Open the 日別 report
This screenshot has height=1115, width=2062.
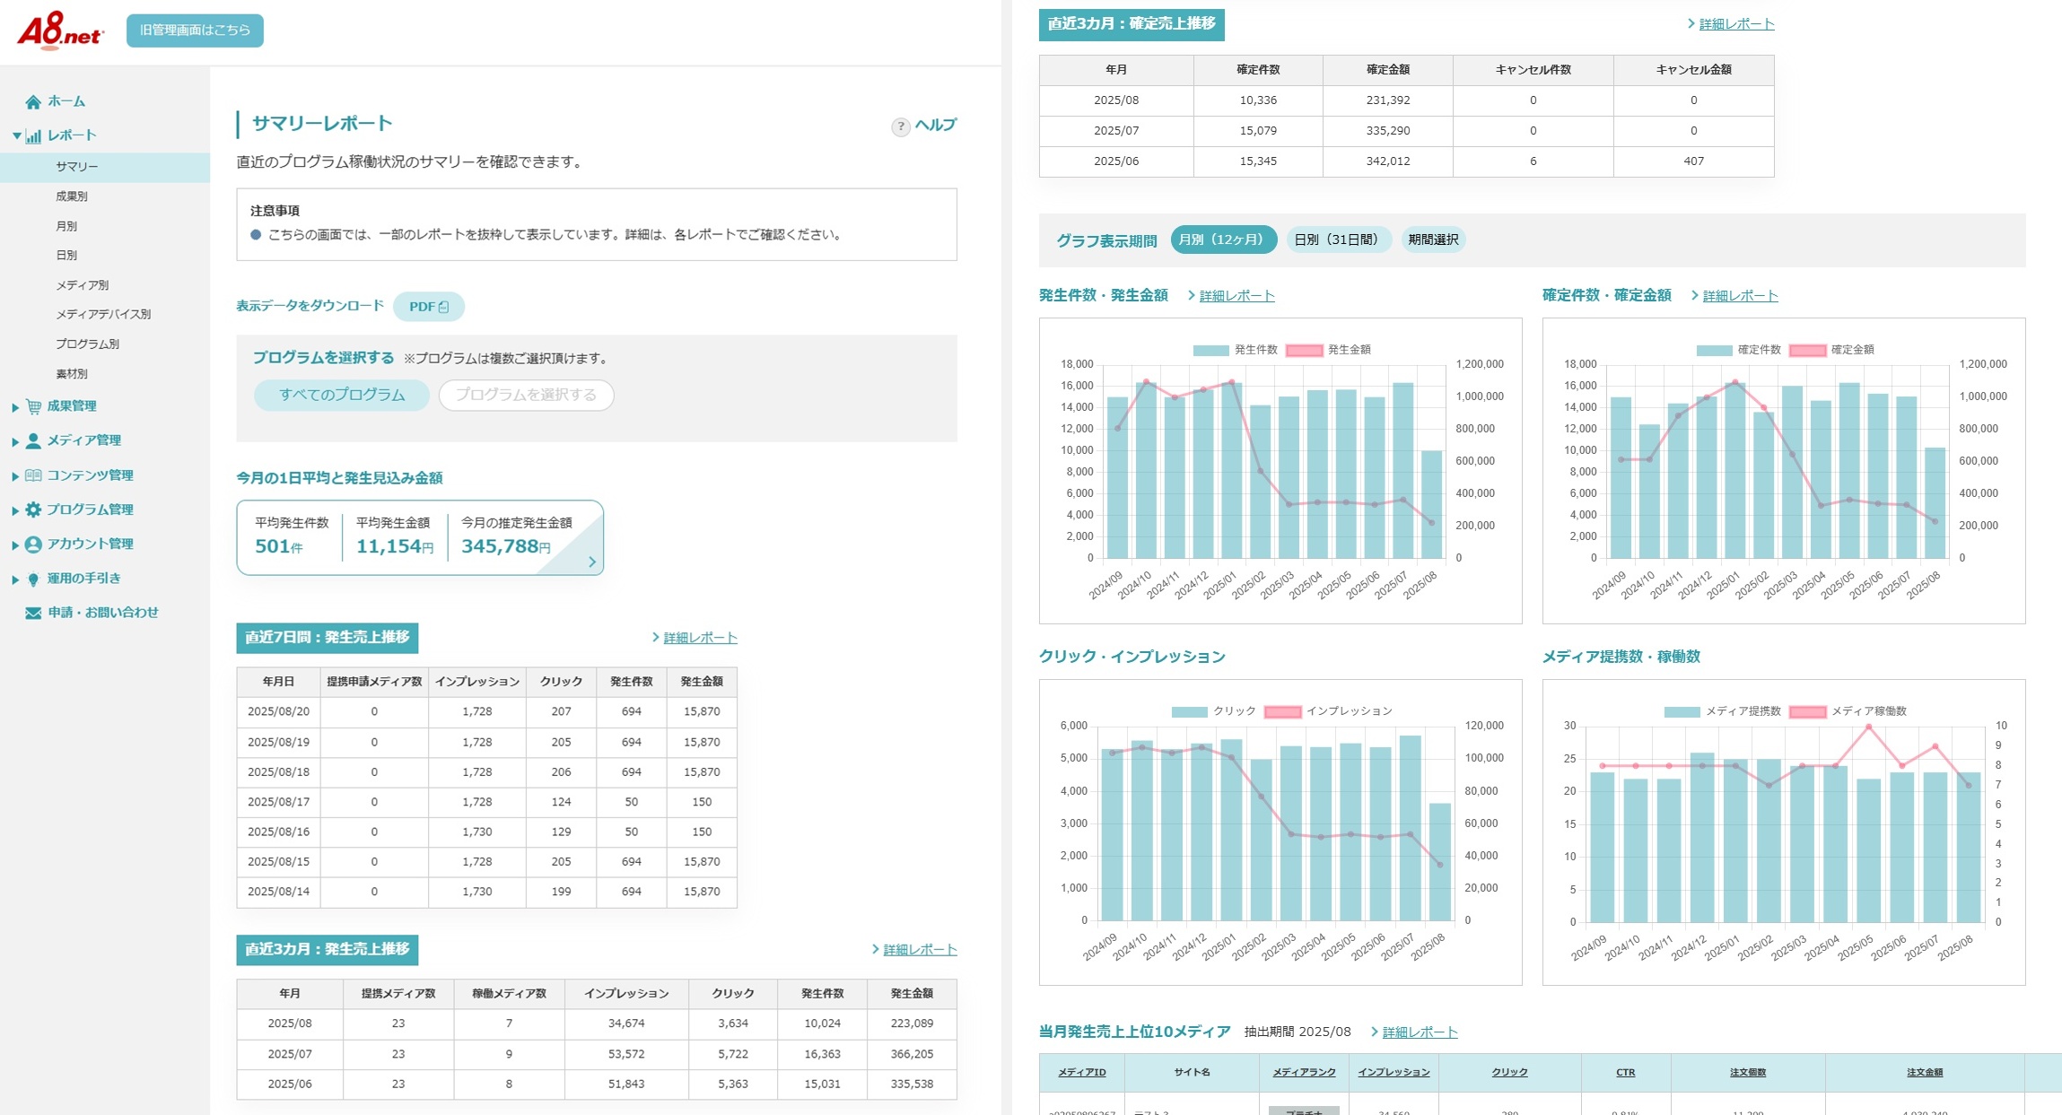point(66,256)
